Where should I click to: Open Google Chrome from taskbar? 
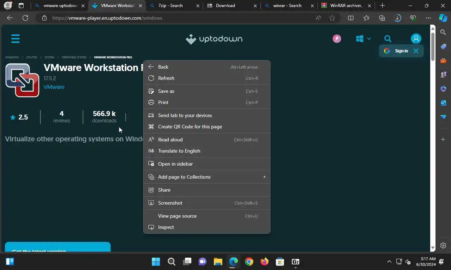(249, 262)
